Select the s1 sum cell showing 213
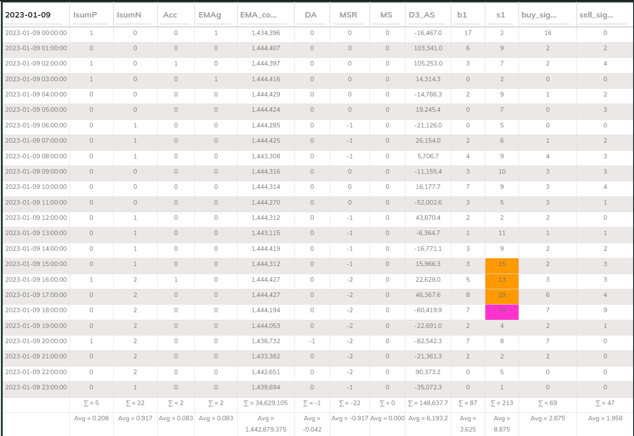Viewport: 634px width, 436px height. 502,403
